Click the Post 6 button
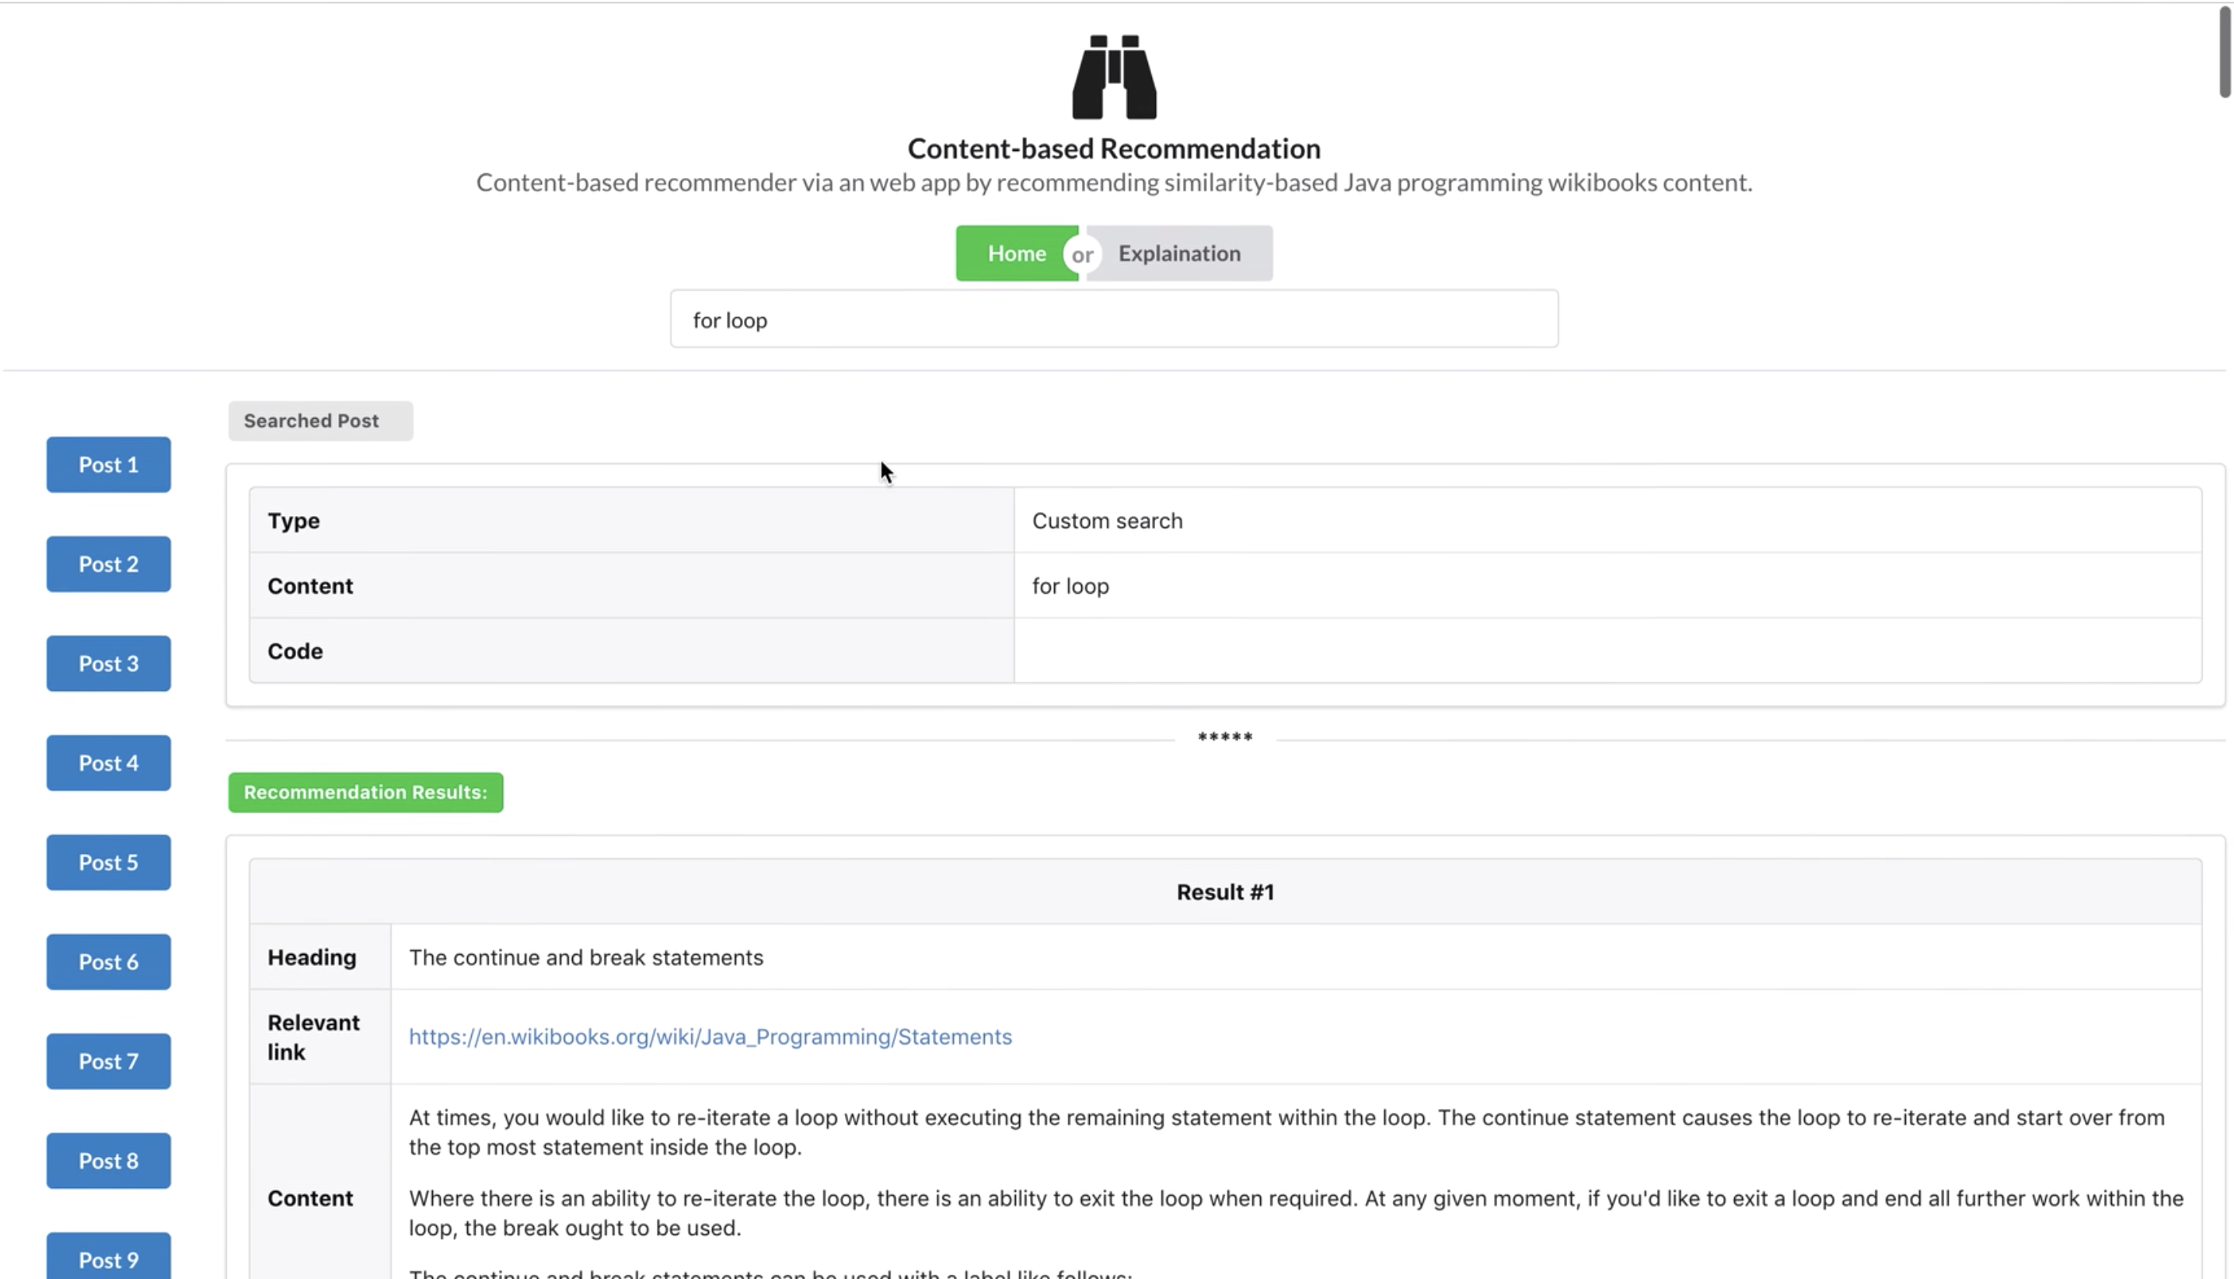 click(108, 961)
